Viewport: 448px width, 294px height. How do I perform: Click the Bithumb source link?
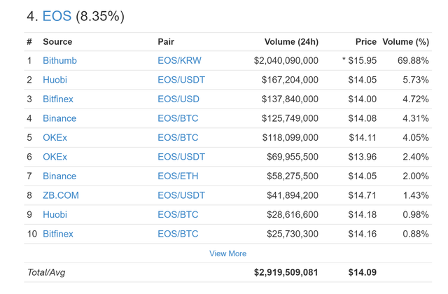click(x=59, y=61)
